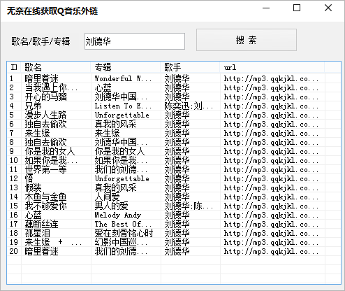
Task: Click album The Best Of... in row 17
Action: 123,224
